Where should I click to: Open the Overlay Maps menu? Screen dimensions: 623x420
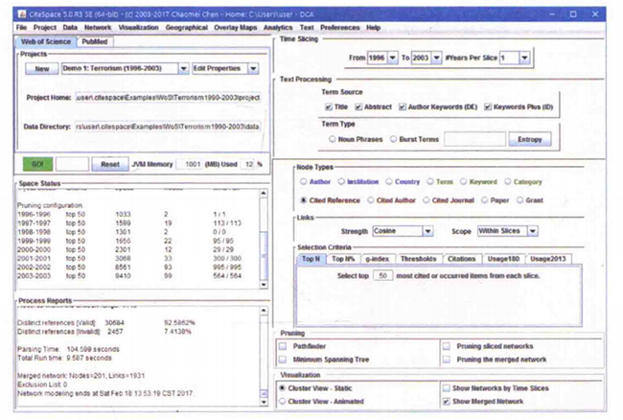(238, 28)
